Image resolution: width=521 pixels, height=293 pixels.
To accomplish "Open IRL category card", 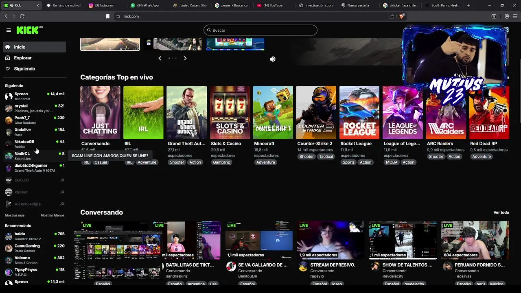I will coord(143,113).
